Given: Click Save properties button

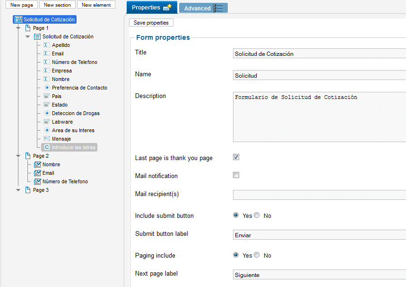Looking at the screenshot, I should click(x=151, y=23).
